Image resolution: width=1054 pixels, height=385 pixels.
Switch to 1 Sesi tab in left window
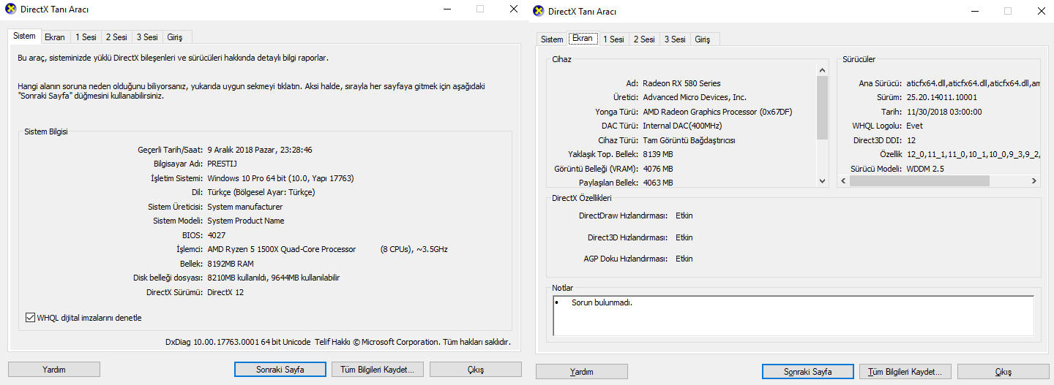(86, 37)
